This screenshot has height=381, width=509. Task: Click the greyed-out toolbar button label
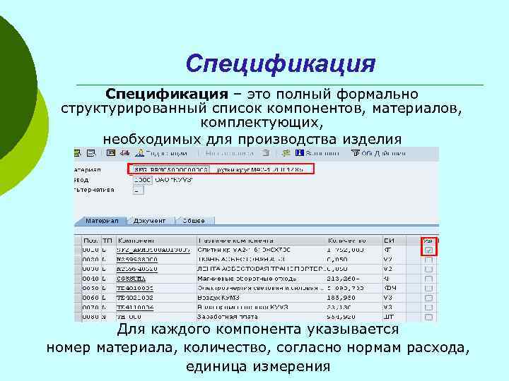pos(229,153)
